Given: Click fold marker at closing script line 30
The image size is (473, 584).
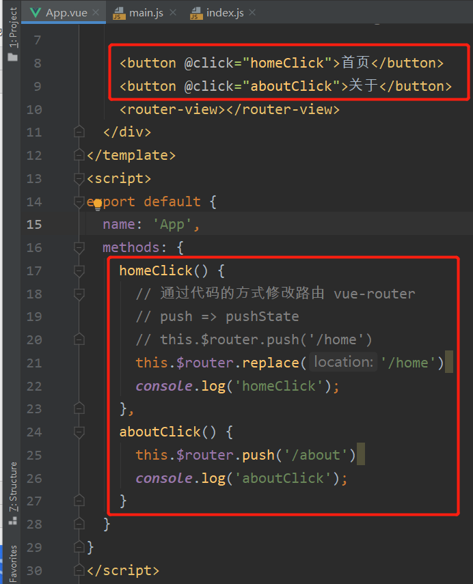Looking at the screenshot, I should point(79,570).
